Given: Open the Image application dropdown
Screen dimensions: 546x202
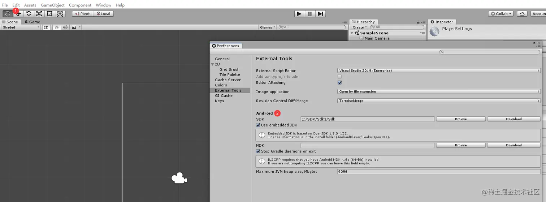Looking at the screenshot, I should click(x=439, y=92).
